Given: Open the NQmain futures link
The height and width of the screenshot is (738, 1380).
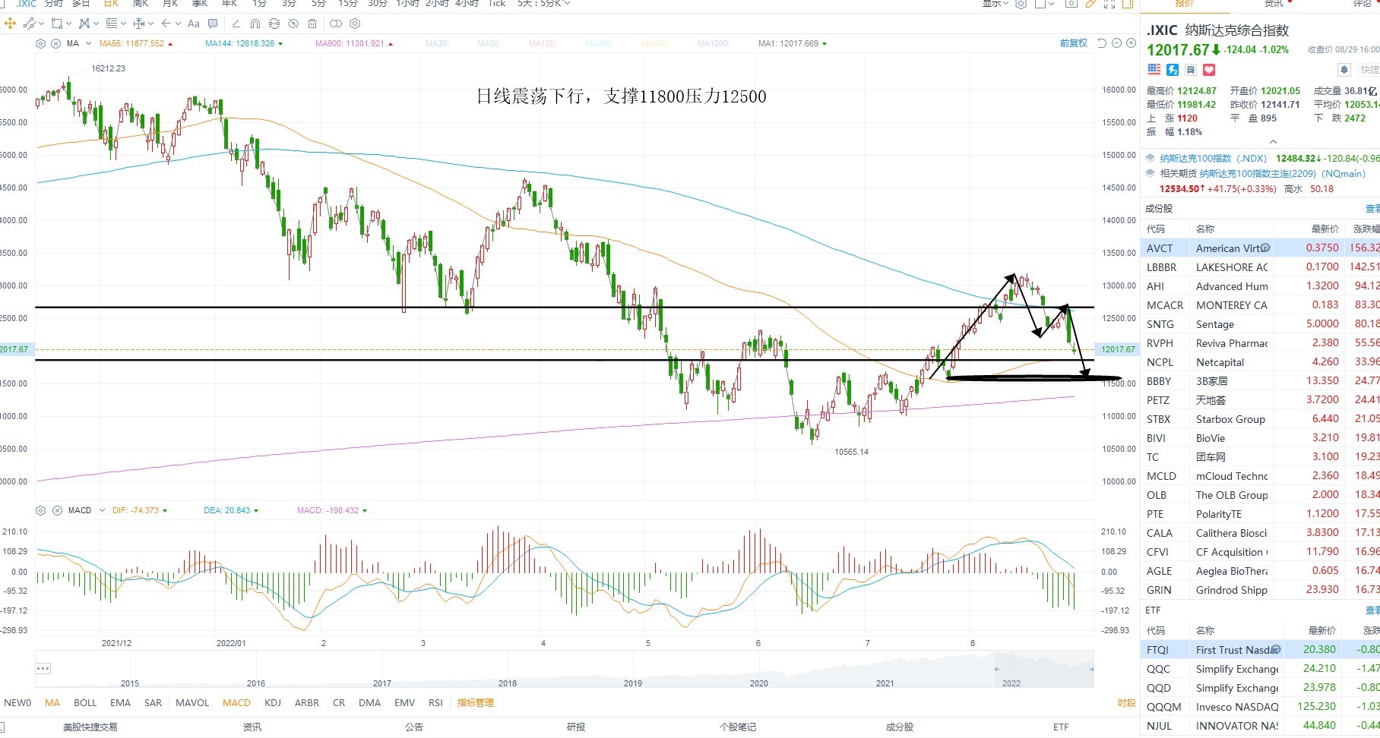Looking at the screenshot, I should pyautogui.click(x=1283, y=173).
